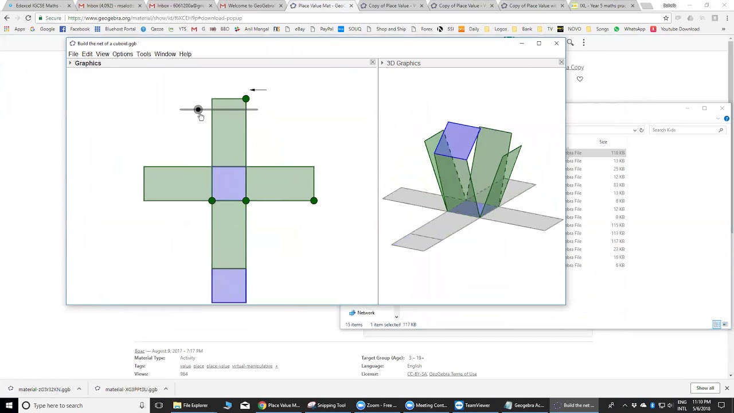Click the GeoGebra page search magnifier icon
734x413 pixels.
570,42
